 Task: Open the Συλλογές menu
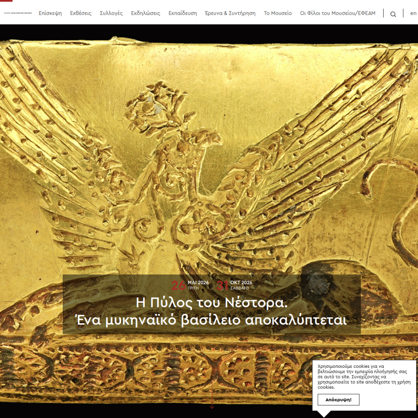pyautogui.click(x=111, y=13)
